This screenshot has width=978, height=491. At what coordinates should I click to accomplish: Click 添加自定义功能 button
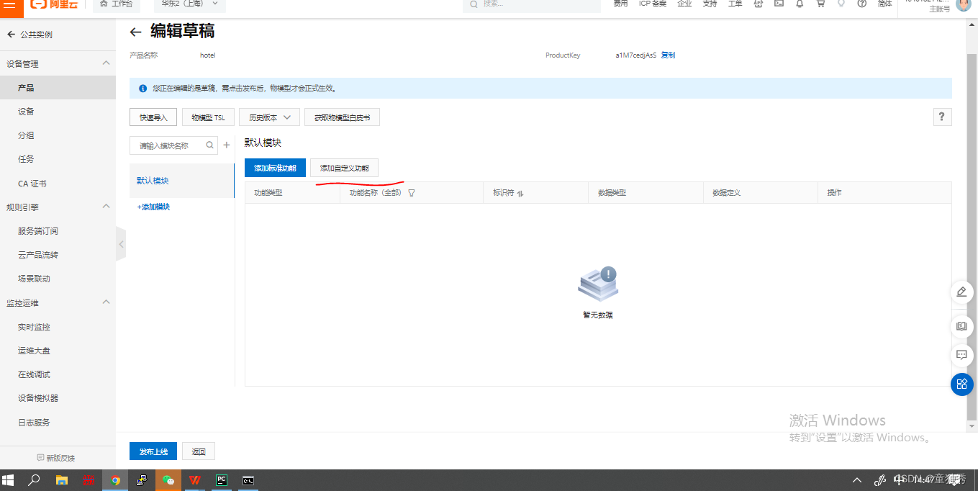click(344, 168)
